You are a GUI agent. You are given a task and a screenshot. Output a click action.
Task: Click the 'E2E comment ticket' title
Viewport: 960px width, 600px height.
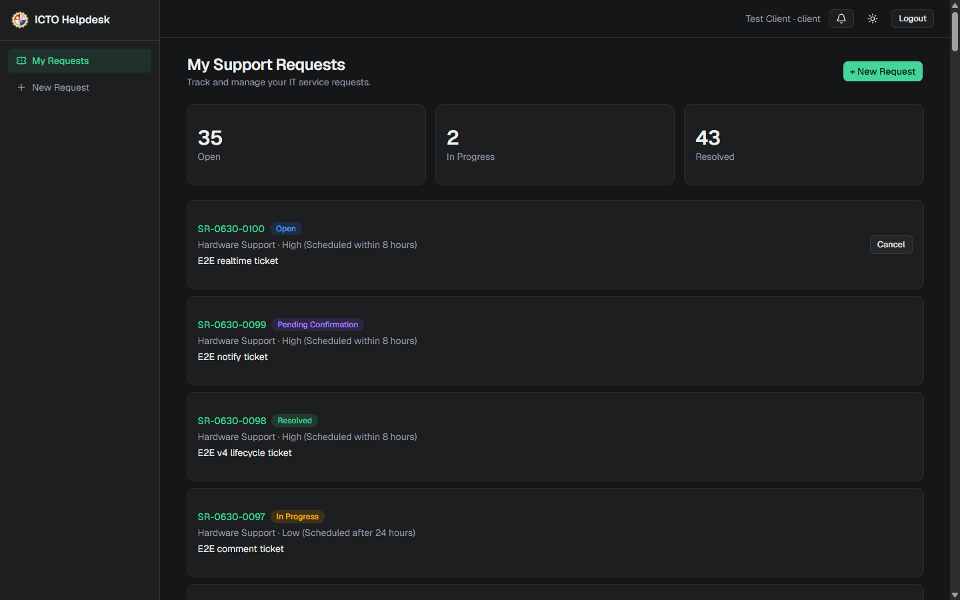coord(241,549)
